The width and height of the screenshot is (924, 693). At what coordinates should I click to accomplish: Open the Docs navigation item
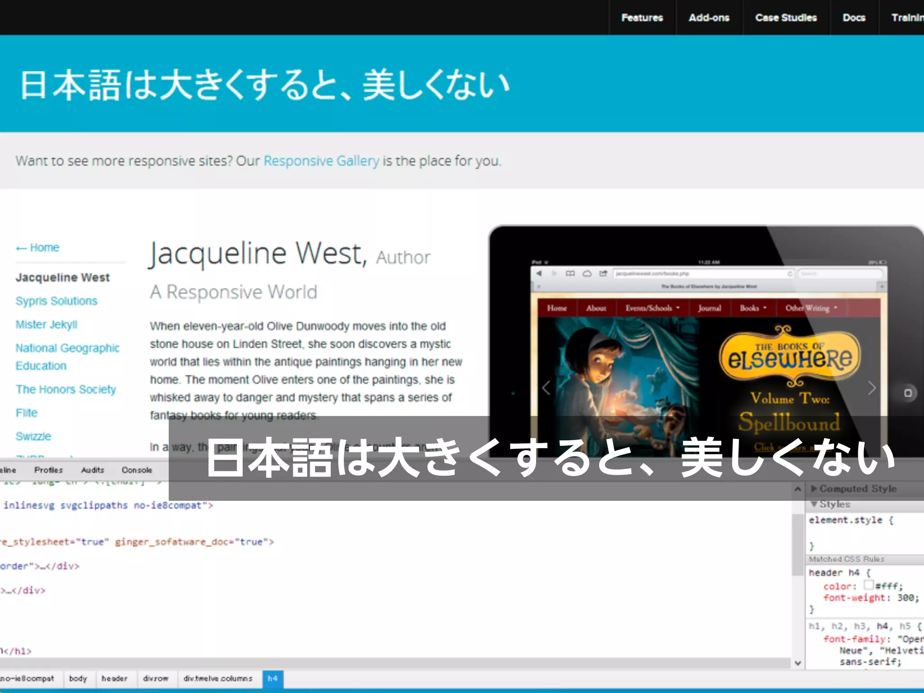click(854, 18)
